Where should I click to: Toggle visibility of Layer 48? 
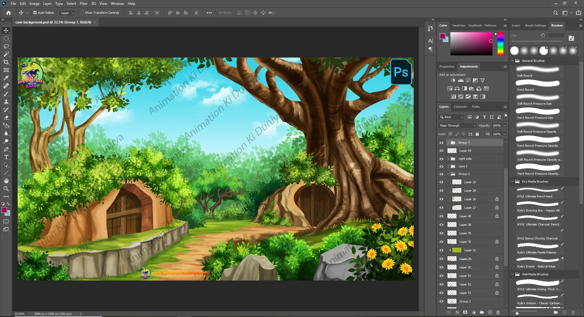click(441, 216)
